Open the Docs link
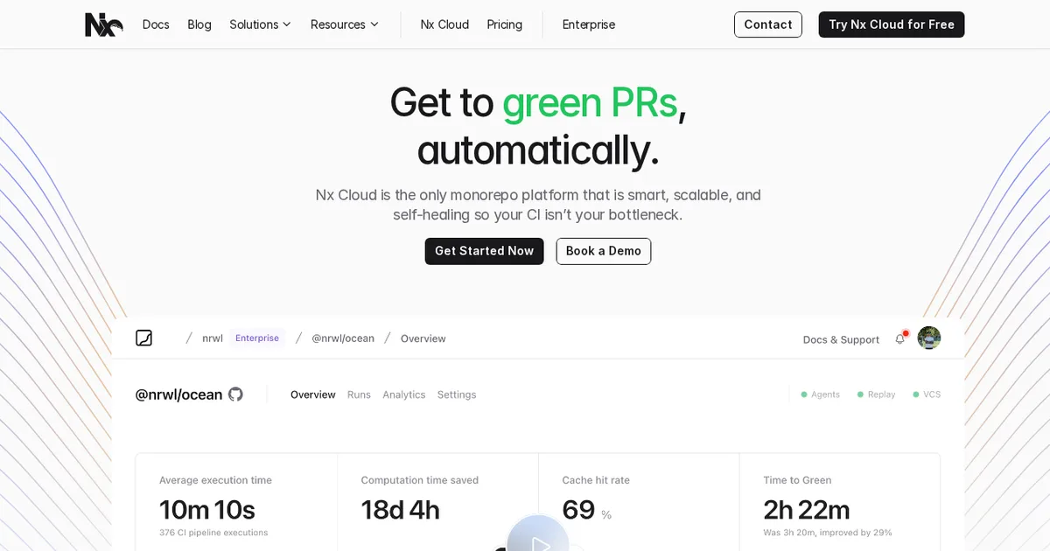The width and height of the screenshot is (1050, 551). click(x=156, y=24)
